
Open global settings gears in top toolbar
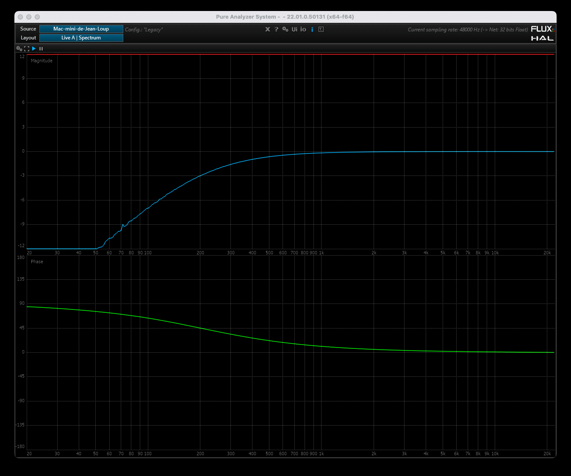285,29
